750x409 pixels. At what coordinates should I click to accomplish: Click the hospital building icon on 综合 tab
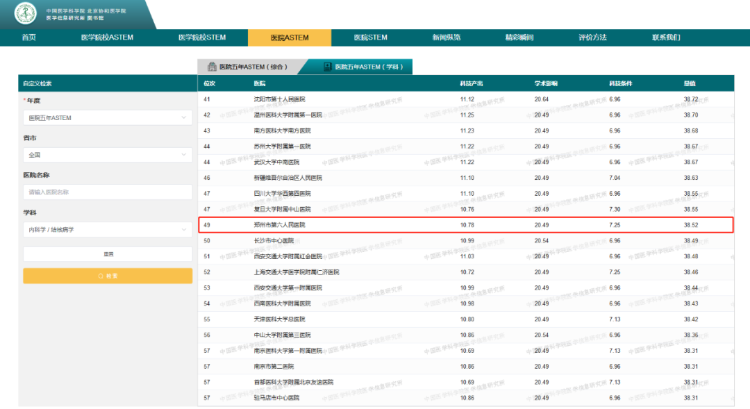coord(211,67)
